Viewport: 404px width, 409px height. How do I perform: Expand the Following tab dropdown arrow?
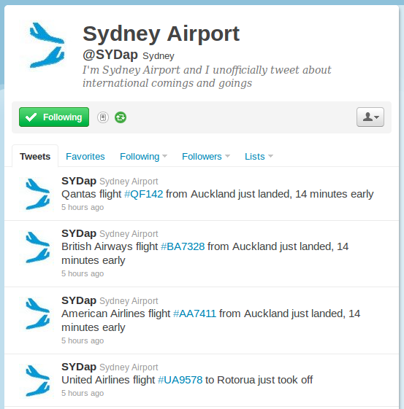tap(164, 156)
